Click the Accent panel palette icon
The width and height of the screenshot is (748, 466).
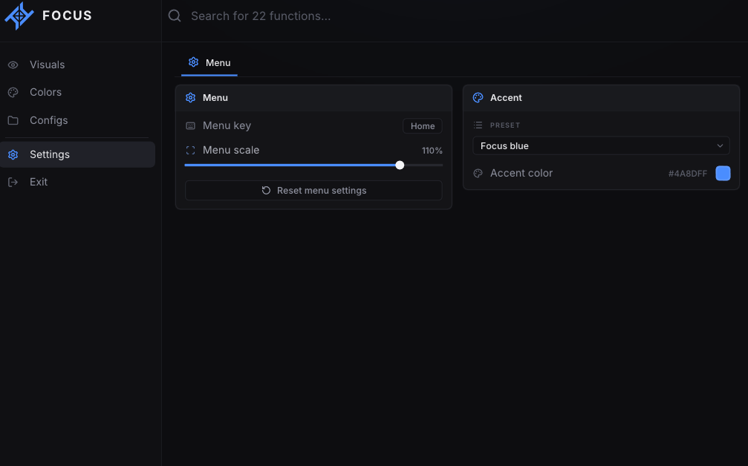tap(478, 98)
